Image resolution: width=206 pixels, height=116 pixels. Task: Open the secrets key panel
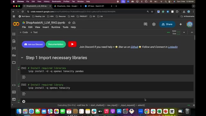click(x=14, y=55)
